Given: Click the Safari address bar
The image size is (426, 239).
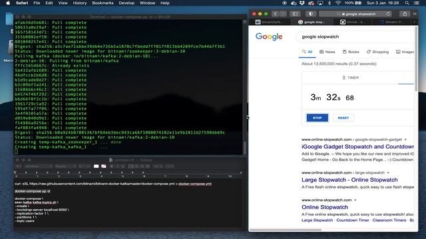Looking at the screenshot, I should 356,14.
